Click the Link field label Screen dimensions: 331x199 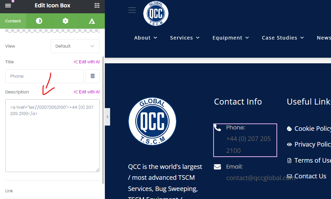(9, 191)
